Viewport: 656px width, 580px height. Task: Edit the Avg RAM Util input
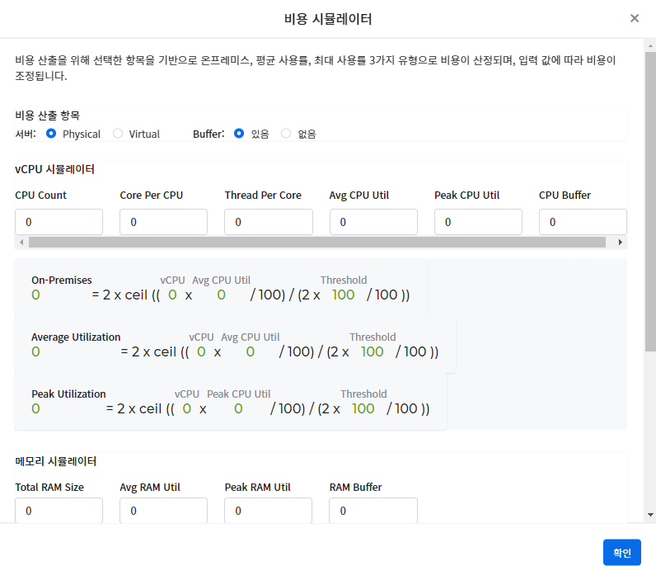(x=163, y=511)
